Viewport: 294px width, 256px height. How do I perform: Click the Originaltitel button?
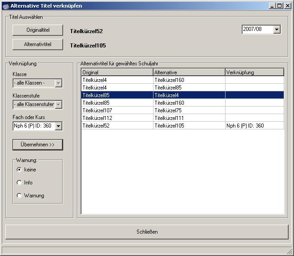pyautogui.click(x=38, y=30)
